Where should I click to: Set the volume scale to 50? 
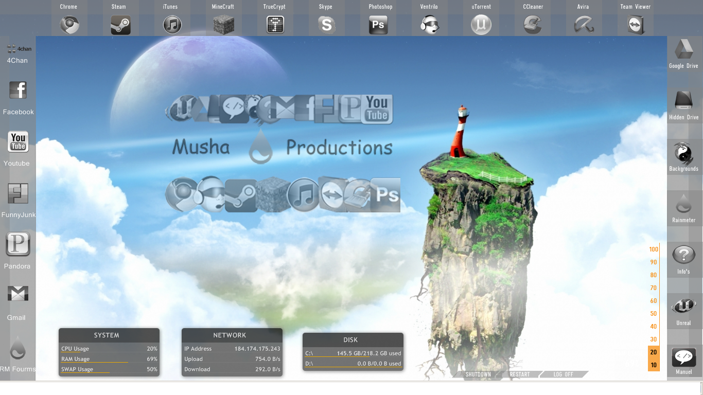point(654,314)
